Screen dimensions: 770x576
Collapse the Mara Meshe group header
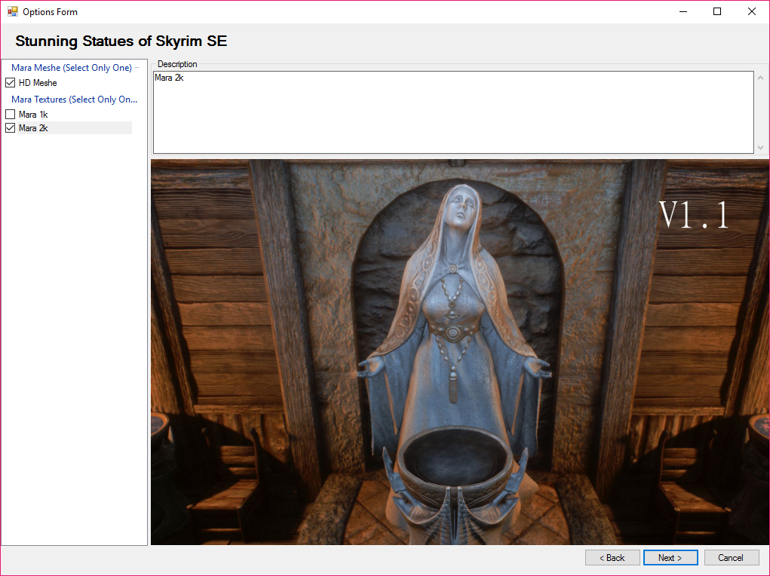pos(72,68)
